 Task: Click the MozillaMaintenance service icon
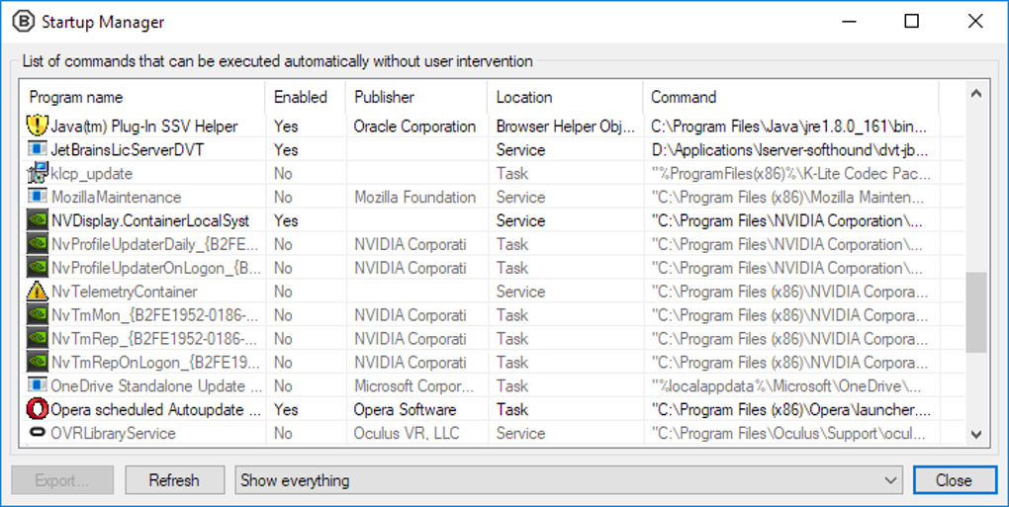click(x=38, y=198)
